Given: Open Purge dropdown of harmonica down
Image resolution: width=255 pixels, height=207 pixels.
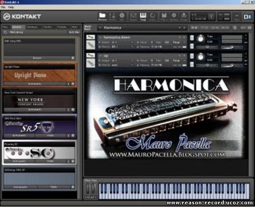Looking at the screenshot, I should (x=184, y=42).
